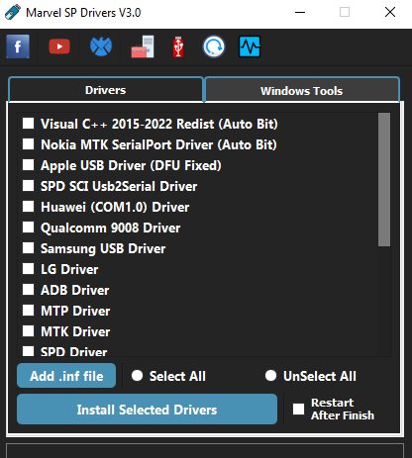Open the YouTube icon link
412x458 pixels.
coord(59,46)
